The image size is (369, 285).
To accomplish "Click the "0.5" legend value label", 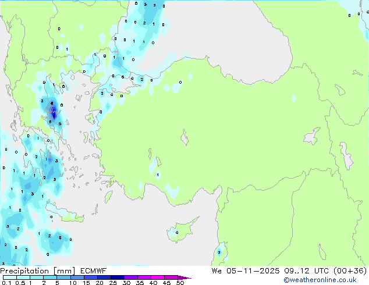I will coord(20,283).
